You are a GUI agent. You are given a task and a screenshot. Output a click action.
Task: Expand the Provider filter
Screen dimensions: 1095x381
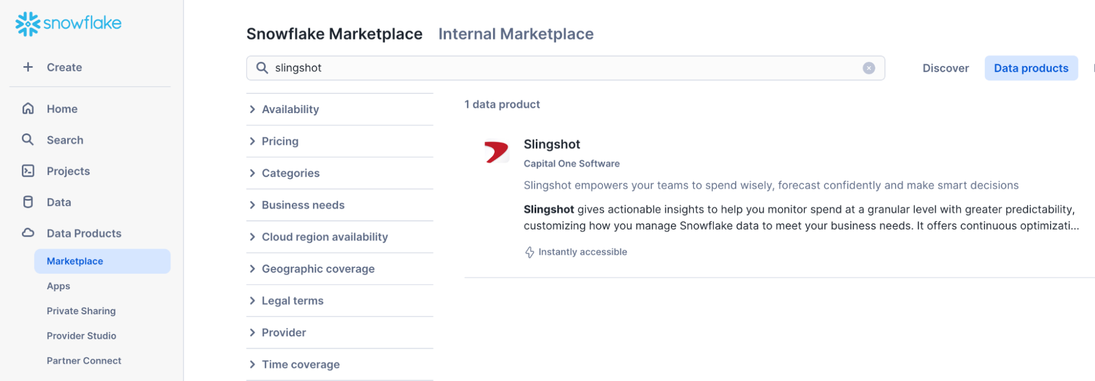(x=340, y=333)
